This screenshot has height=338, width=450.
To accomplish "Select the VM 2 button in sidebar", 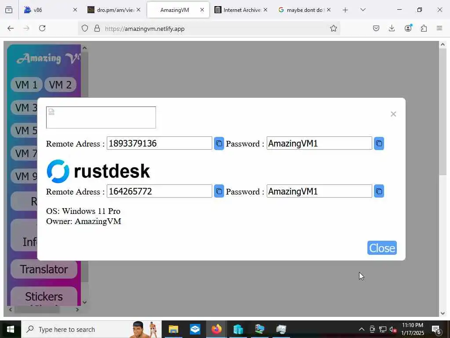I will [x=60, y=85].
